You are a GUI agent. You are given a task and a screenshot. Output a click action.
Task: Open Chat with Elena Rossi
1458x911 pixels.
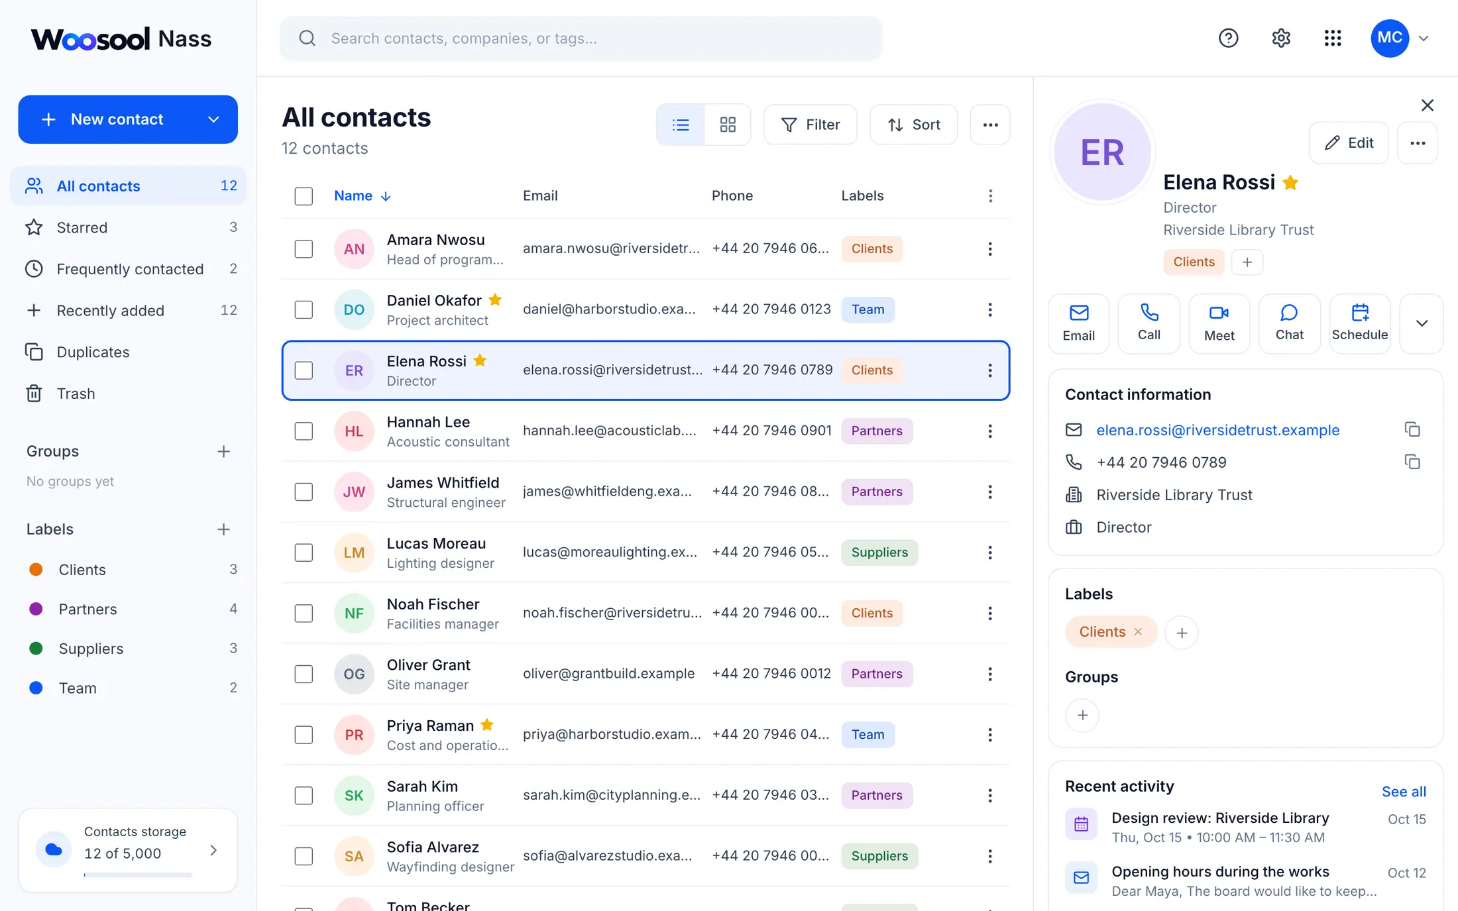[1290, 323]
